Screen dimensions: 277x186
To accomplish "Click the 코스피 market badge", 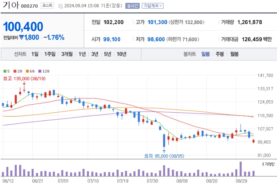I will (x=47, y=5).
